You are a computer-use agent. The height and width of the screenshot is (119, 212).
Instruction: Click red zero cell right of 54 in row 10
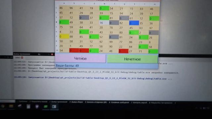coord(74,51)
